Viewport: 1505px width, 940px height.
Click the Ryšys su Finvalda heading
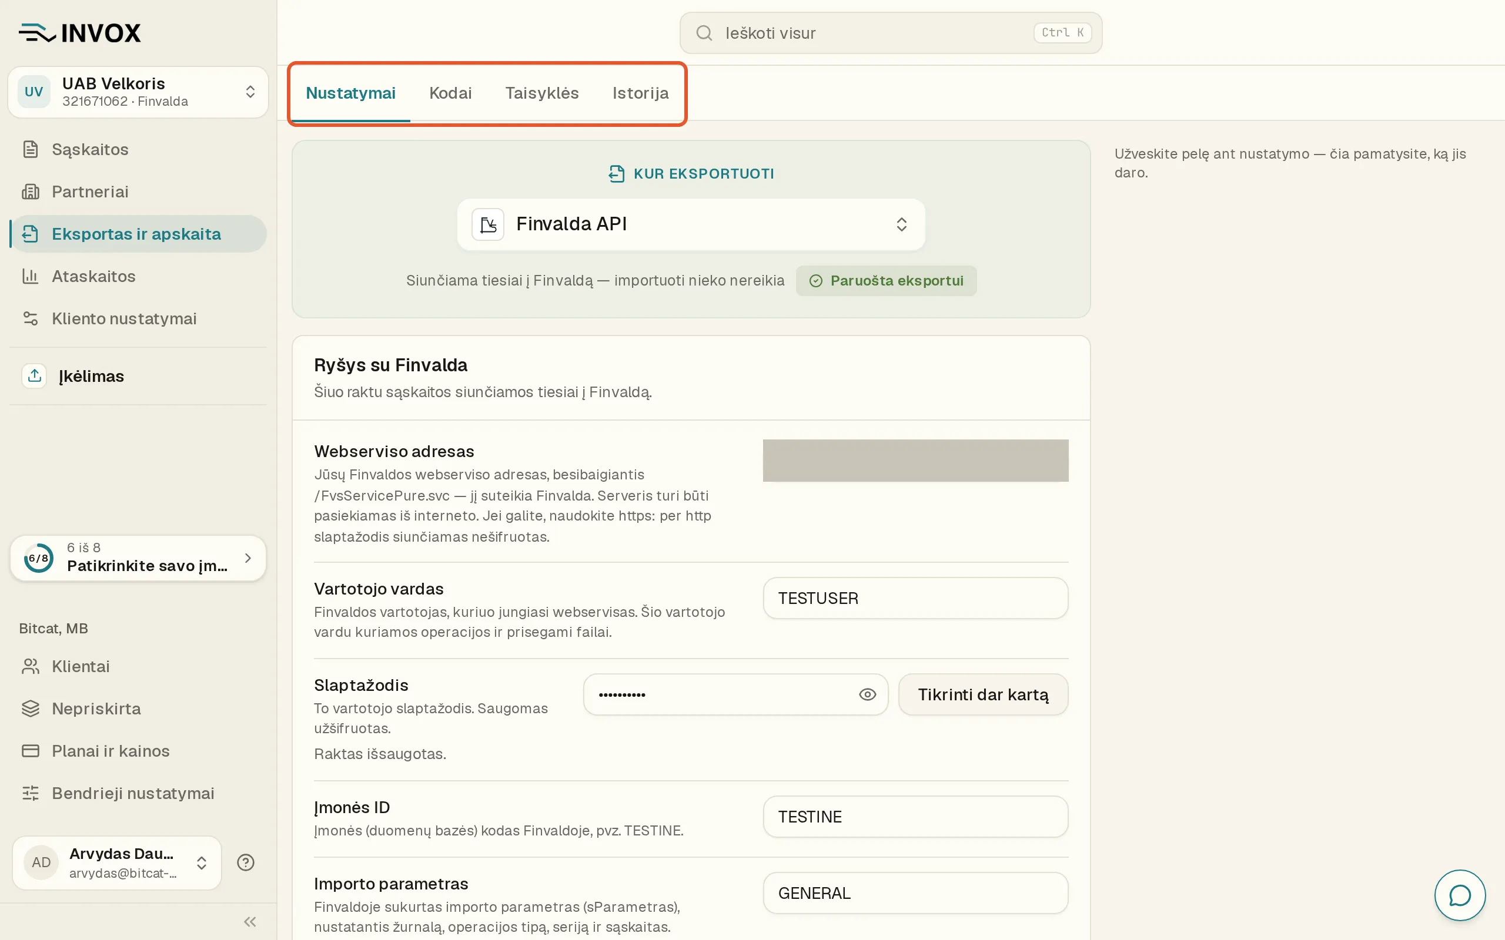(x=390, y=365)
